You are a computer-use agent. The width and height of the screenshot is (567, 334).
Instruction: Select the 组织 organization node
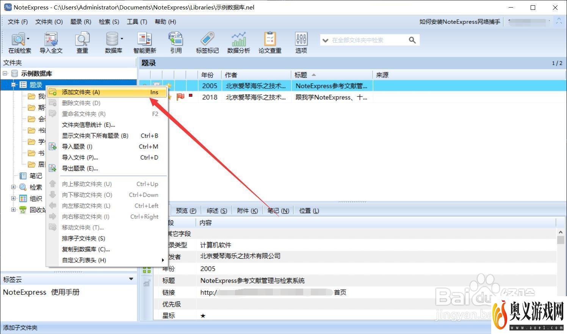coord(36,198)
